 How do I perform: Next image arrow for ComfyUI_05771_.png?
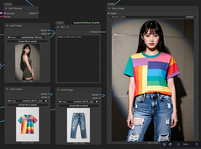click(46, 101)
